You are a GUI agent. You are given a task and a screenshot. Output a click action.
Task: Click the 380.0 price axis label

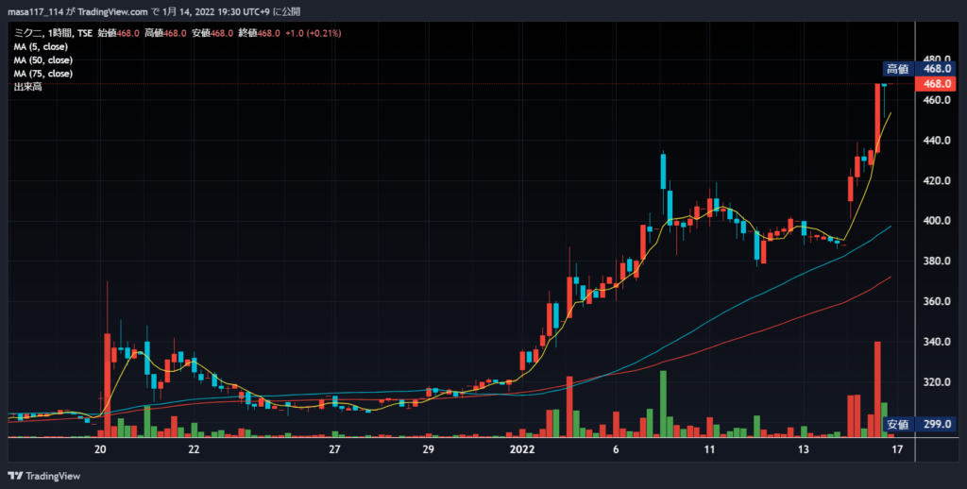(x=937, y=261)
